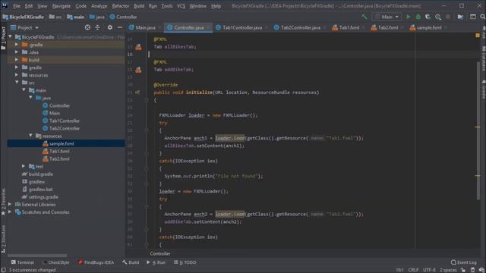Select build.gradle file in tree
486x273 pixels.
[x=40, y=174]
